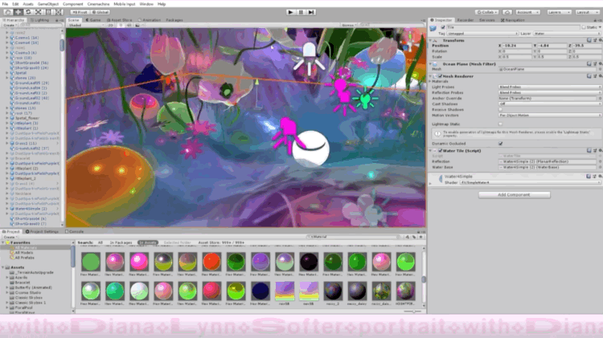Image resolution: width=603 pixels, height=338 pixels.
Task: Toggle the Receive Shadows checkbox
Action: (501, 109)
